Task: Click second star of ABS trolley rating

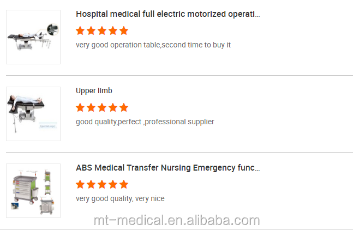Action: pyautogui.click(x=91, y=184)
